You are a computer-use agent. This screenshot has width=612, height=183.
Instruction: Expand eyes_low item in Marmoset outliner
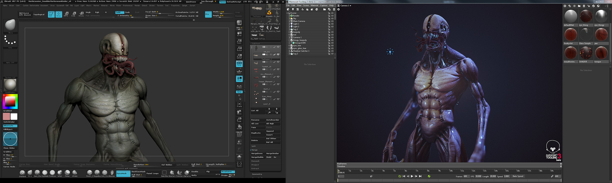289,45
